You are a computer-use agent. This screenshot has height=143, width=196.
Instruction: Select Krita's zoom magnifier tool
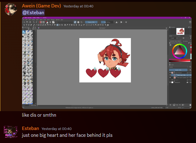106,25
